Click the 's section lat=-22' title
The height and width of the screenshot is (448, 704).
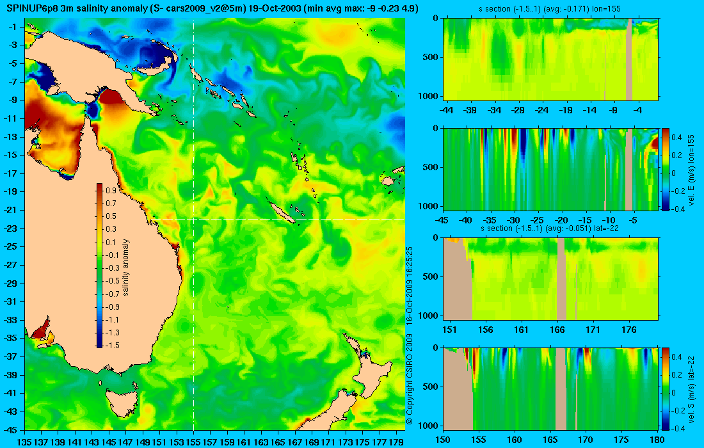[x=550, y=228]
